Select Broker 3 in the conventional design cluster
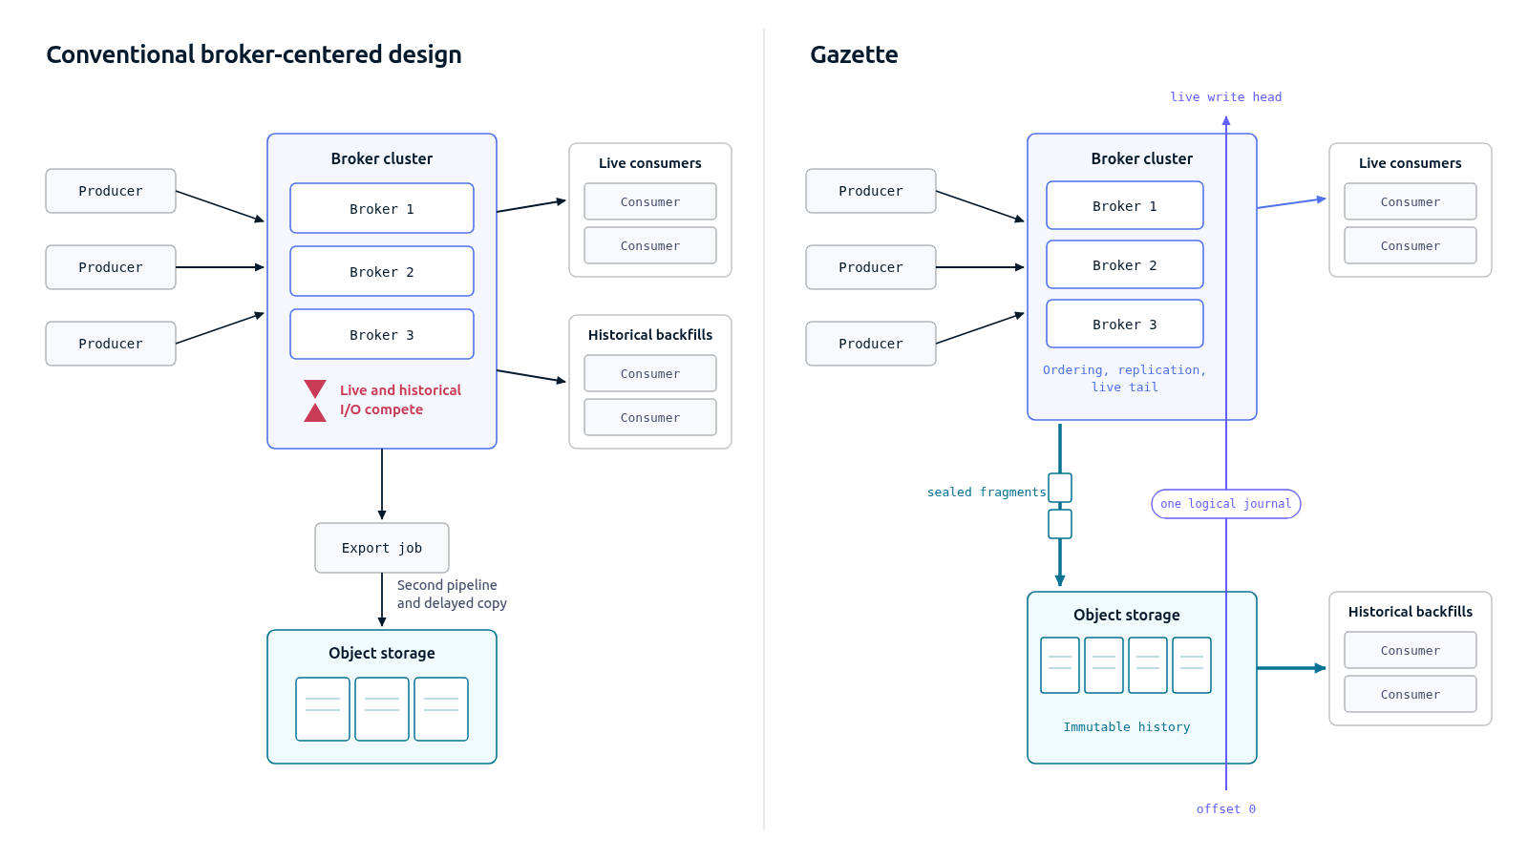 382,334
